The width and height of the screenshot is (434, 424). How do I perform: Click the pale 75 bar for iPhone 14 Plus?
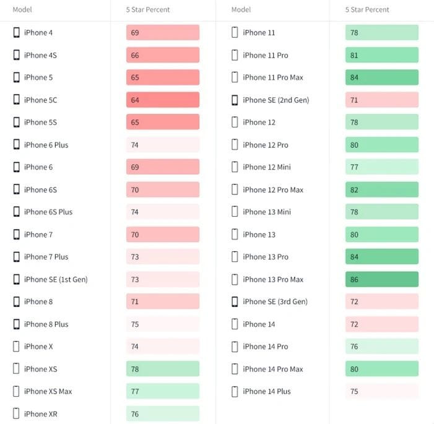pyautogui.click(x=382, y=391)
